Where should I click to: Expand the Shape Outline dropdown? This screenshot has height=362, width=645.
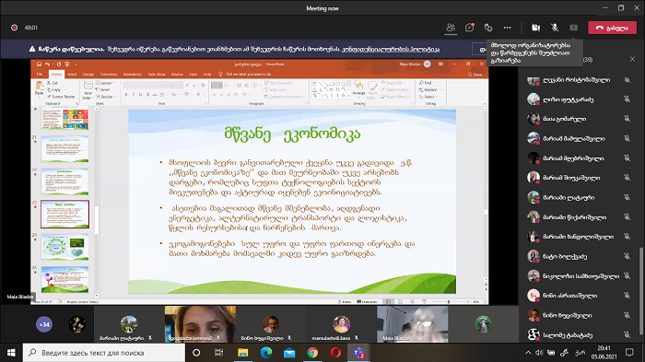(x=395, y=89)
